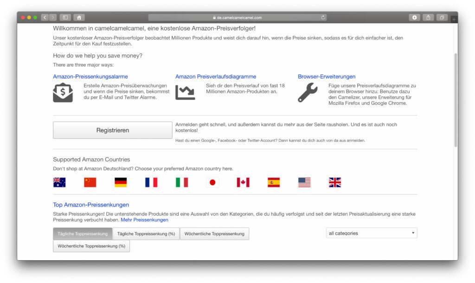Click the page vertical scrollbar
This screenshot has width=475, height=283.
[x=456, y=100]
